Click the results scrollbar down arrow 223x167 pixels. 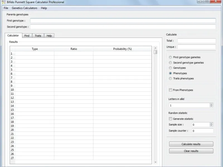[x=156, y=162]
